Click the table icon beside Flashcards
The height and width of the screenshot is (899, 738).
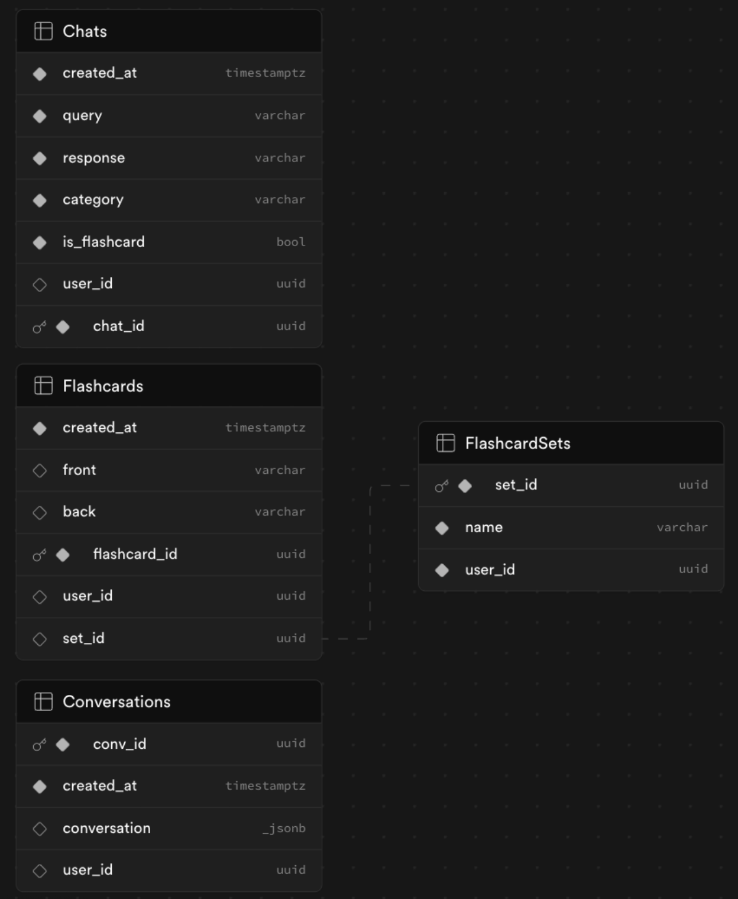(43, 386)
